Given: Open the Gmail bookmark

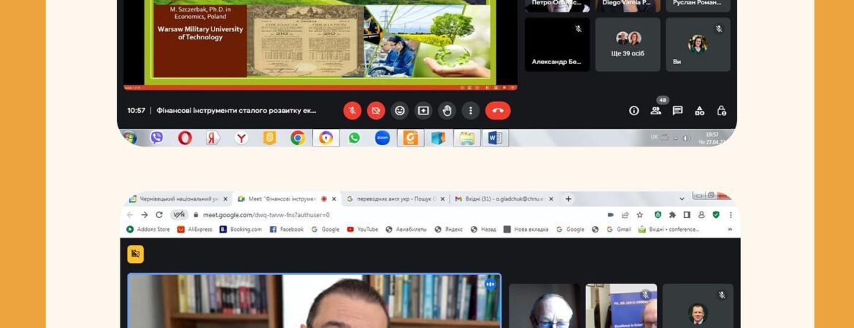Looking at the screenshot, I should pyautogui.click(x=619, y=230).
